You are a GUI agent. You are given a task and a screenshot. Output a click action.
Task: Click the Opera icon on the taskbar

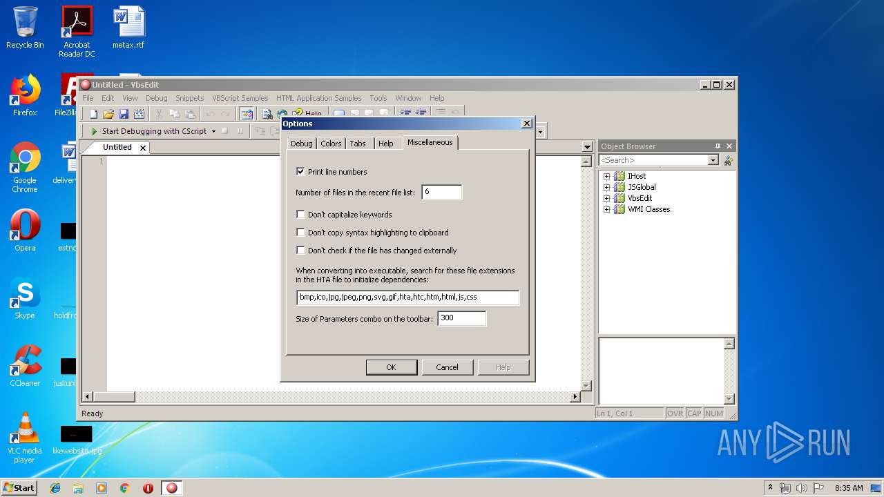click(x=148, y=488)
